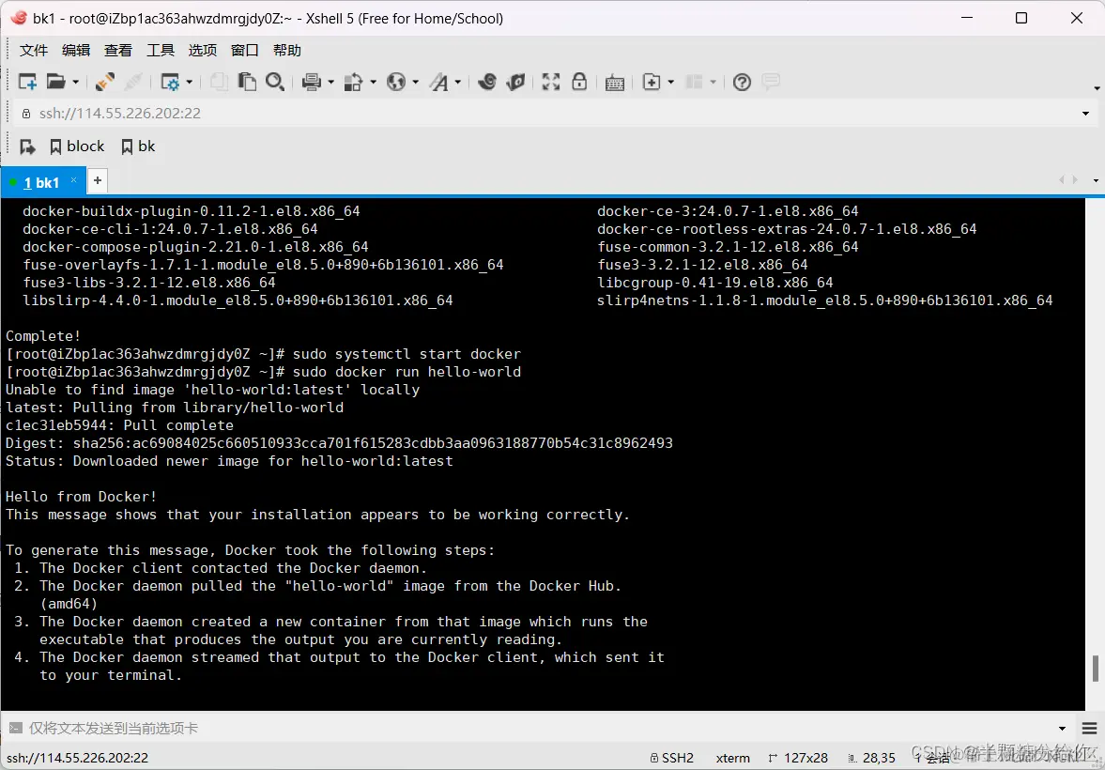This screenshot has height=770, width=1105.
Task: Click the 'Hello from Docker!' terminal line
Action: point(81,497)
